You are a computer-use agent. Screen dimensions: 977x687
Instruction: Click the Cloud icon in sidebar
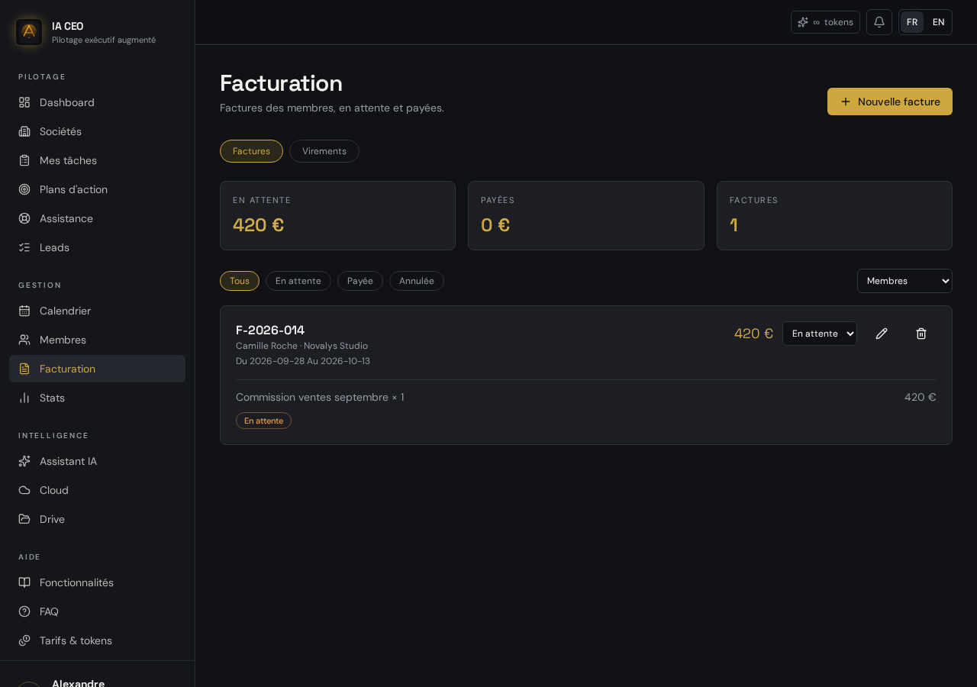pos(24,490)
